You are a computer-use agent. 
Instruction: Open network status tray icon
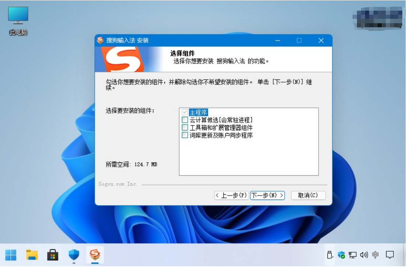pos(353,255)
